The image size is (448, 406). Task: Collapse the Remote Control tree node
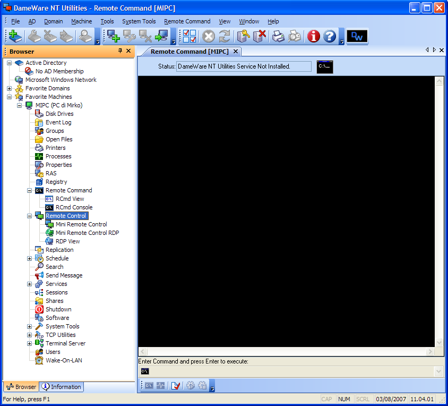(29, 216)
